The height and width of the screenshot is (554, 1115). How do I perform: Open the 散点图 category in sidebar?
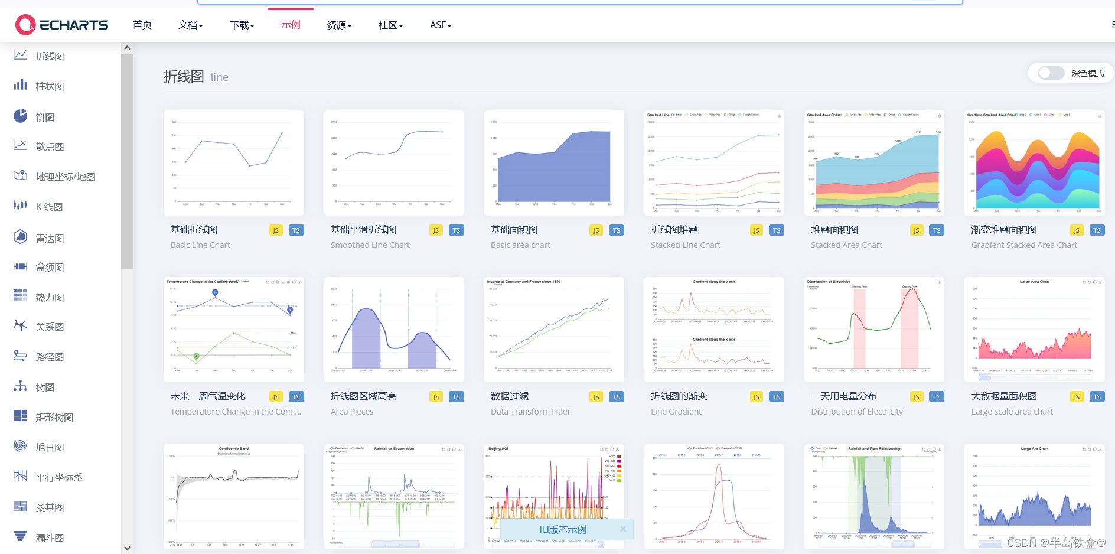coord(50,146)
